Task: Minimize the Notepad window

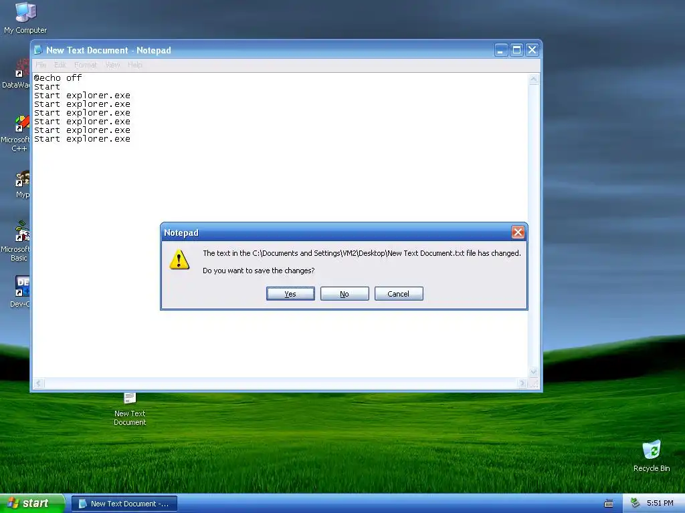Action: click(500, 50)
